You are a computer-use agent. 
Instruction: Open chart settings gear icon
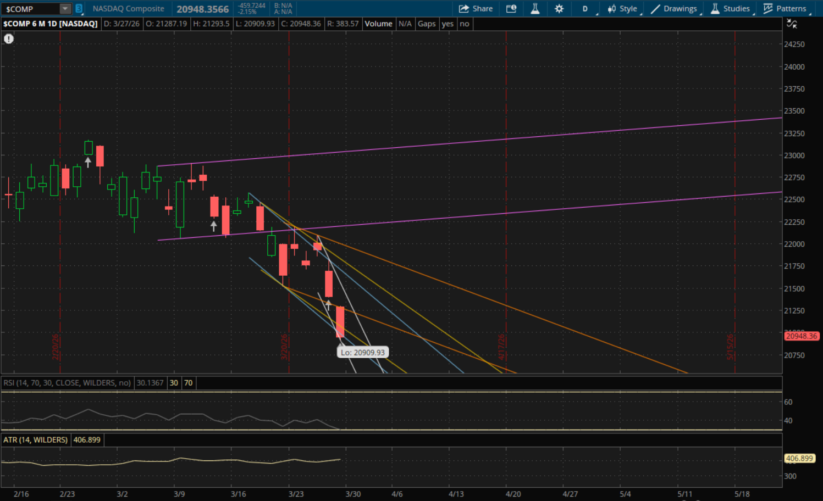(x=559, y=9)
